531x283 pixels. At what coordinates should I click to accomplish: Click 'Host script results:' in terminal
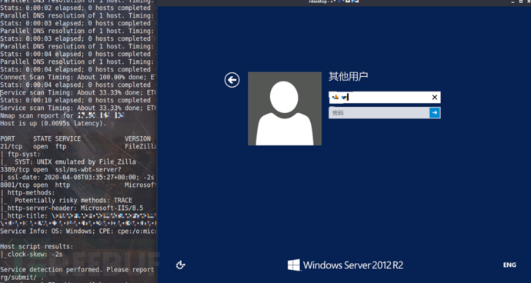click(x=37, y=246)
